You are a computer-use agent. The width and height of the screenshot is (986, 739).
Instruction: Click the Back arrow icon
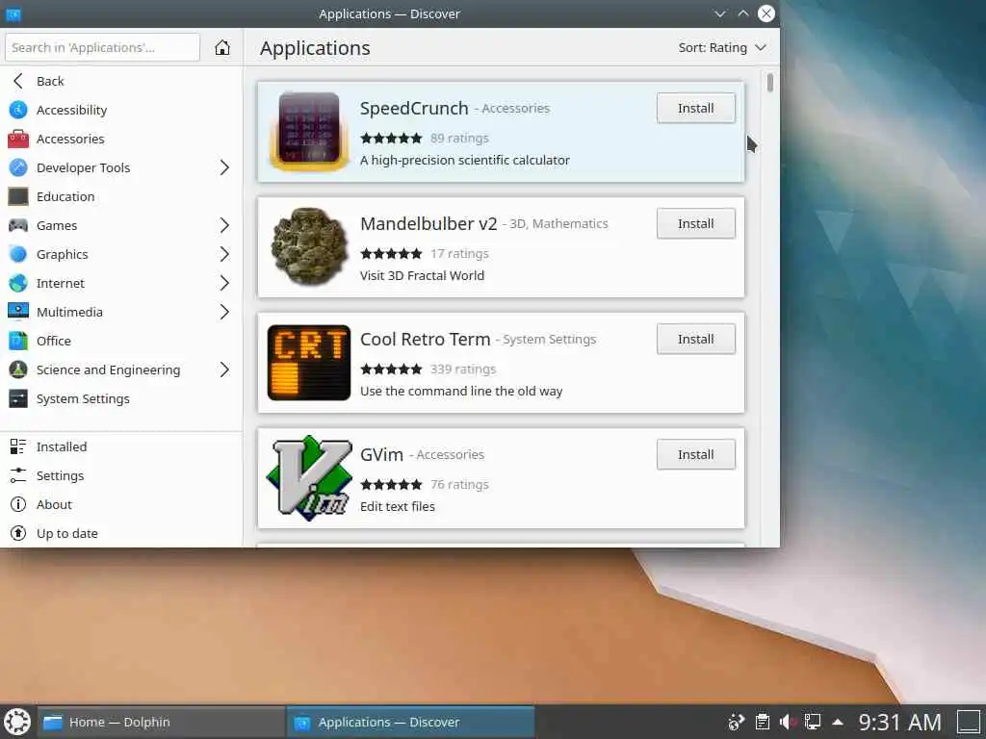click(x=18, y=81)
